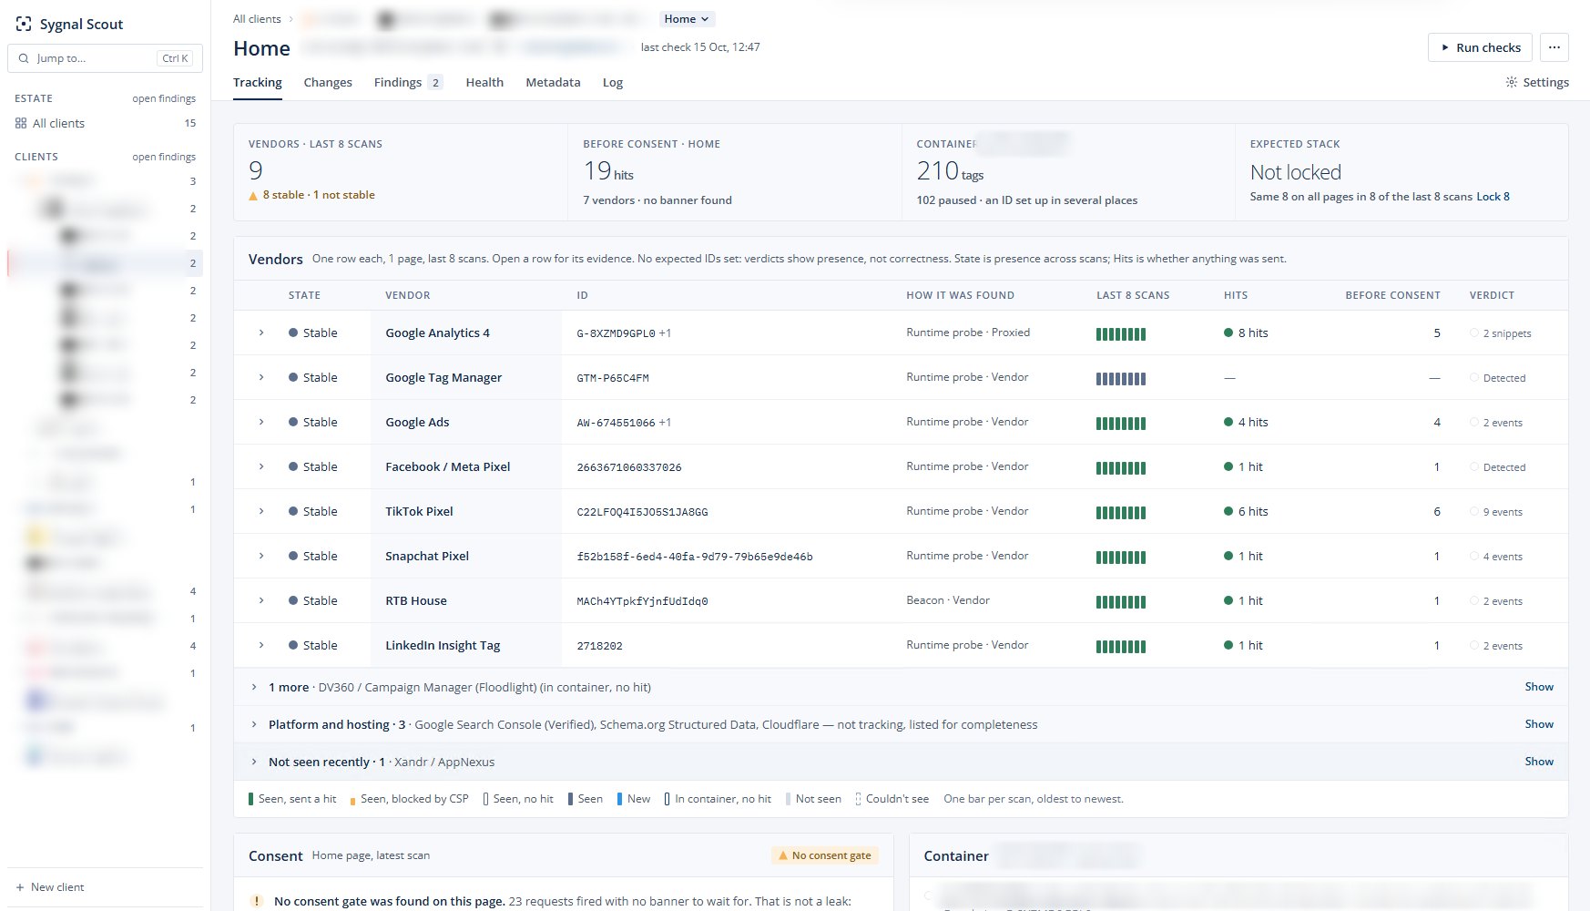Open the three-dot more options menu

click(1554, 47)
